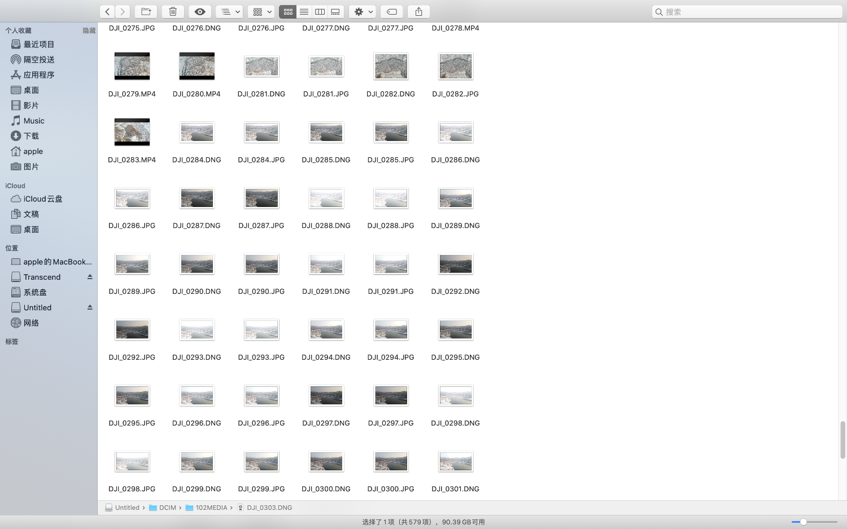Eject the Transcend volume
The height and width of the screenshot is (529, 847).
pos(90,277)
